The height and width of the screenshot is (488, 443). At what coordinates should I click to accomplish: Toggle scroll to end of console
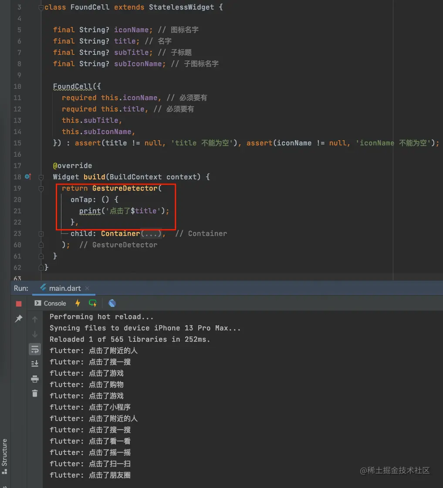pyautogui.click(x=35, y=363)
